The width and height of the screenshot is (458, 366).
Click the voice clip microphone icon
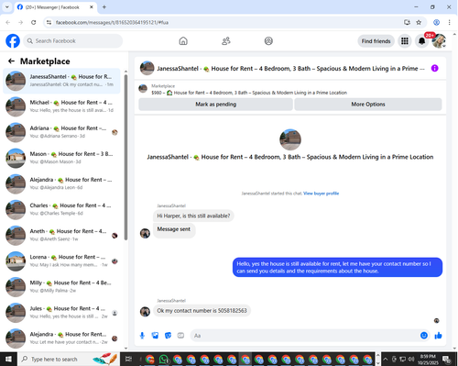pos(142,336)
